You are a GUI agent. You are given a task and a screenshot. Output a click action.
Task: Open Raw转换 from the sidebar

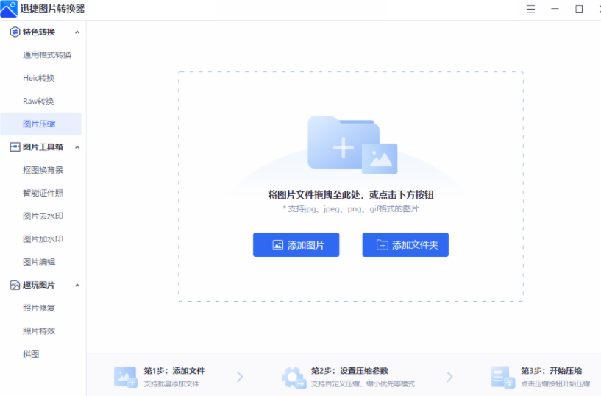38,101
